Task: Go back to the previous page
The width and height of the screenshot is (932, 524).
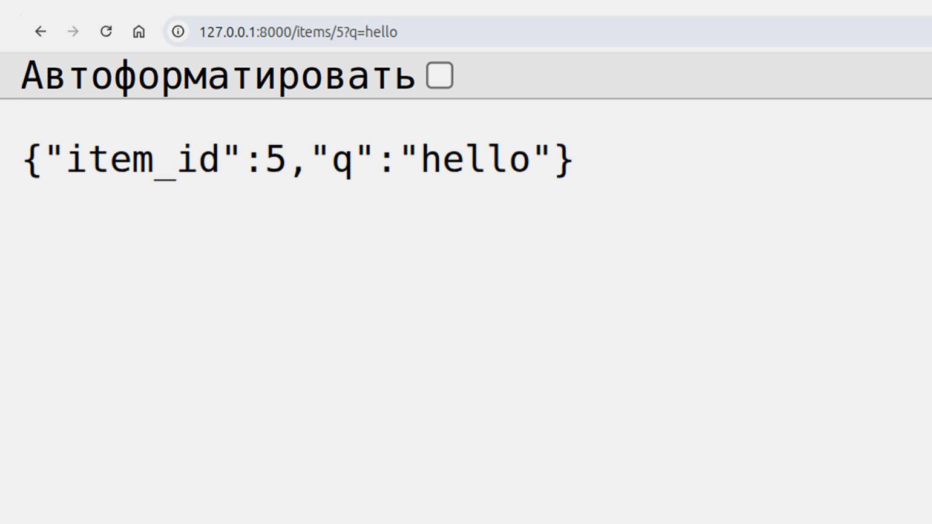Action: 41,31
